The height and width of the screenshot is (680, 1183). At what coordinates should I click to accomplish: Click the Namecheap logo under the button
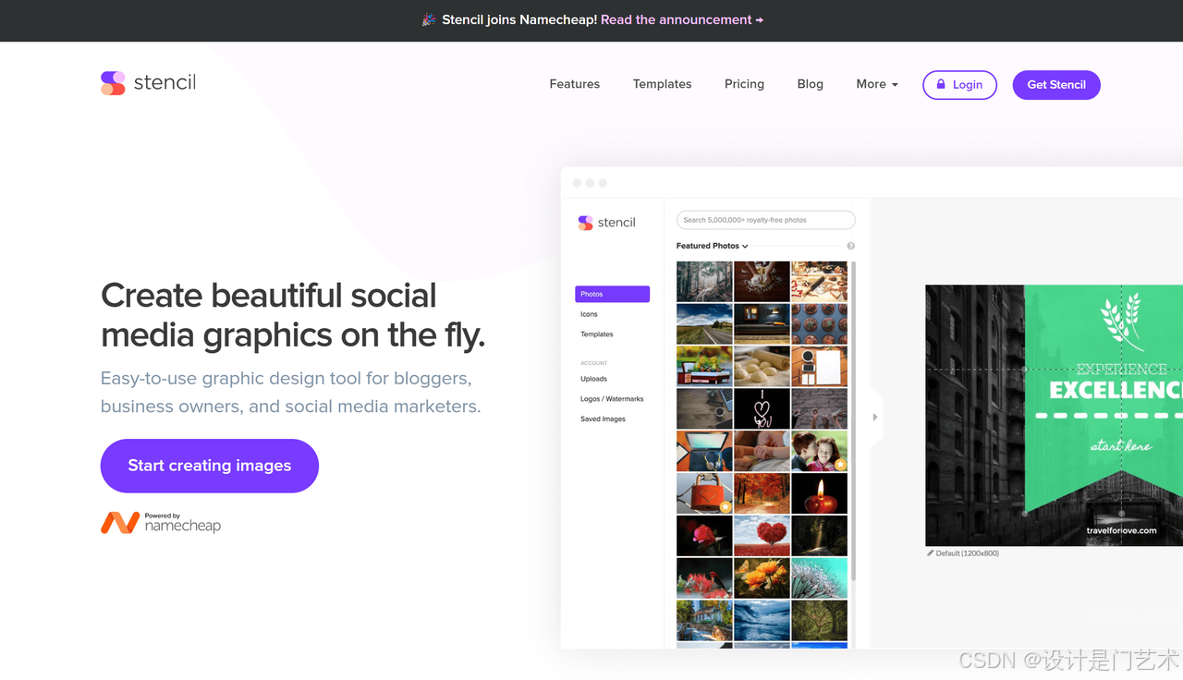pos(161,523)
